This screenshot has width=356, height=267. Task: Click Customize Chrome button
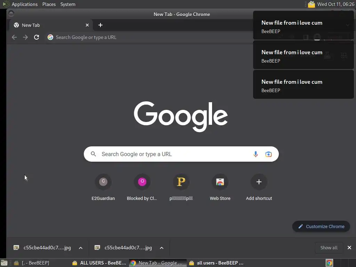(321, 226)
